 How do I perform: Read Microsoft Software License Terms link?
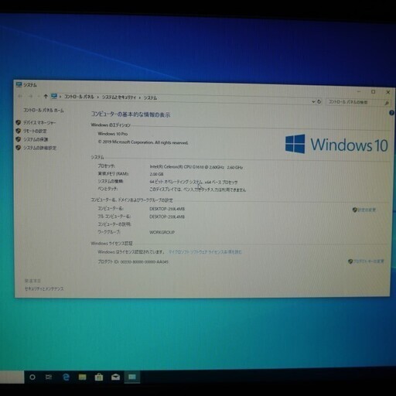[x=205, y=252]
